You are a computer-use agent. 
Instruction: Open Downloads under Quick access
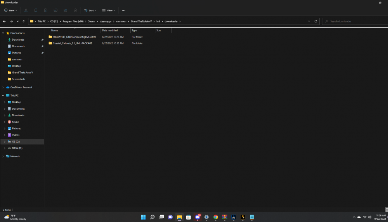18,40
